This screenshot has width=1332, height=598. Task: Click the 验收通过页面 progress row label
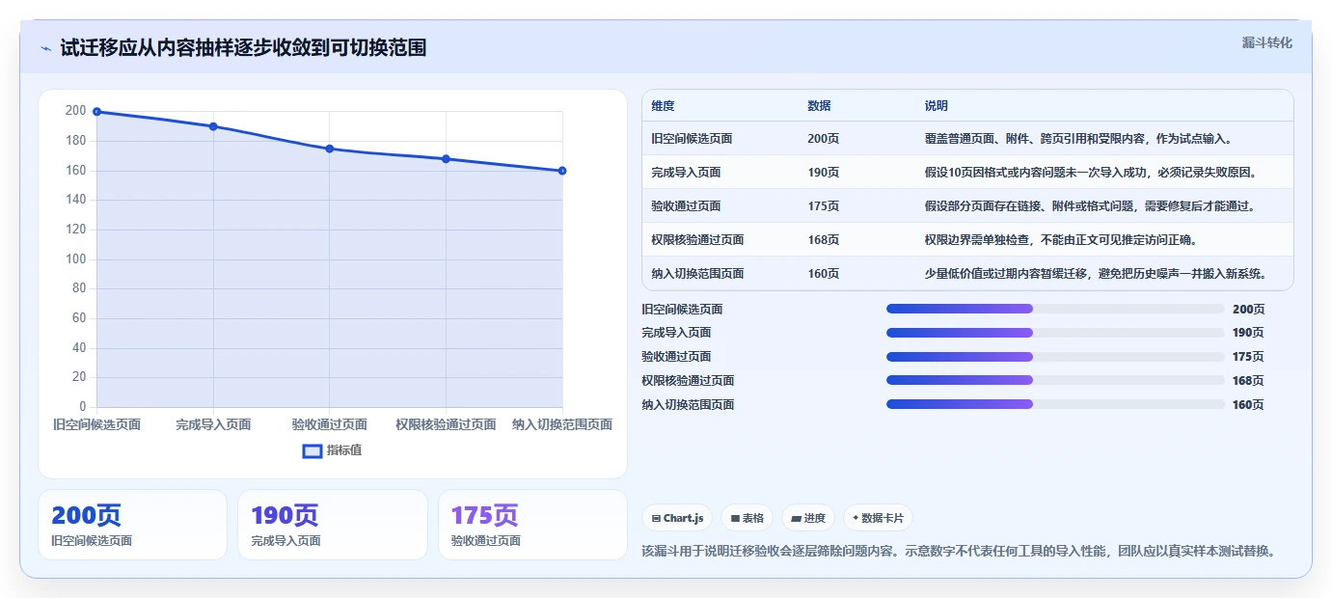pos(676,357)
